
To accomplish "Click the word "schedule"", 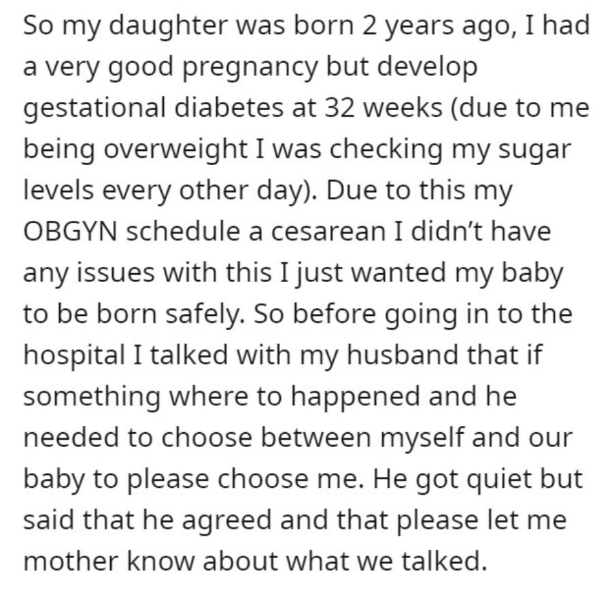I will tap(183, 231).
